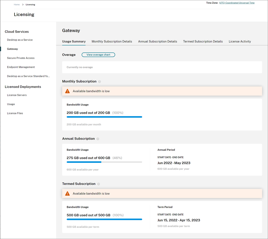The width and height of the screenshot is (268, 239).
Task: Click the breadcrumb chevron after Home
Action: [x=22, y=4]
